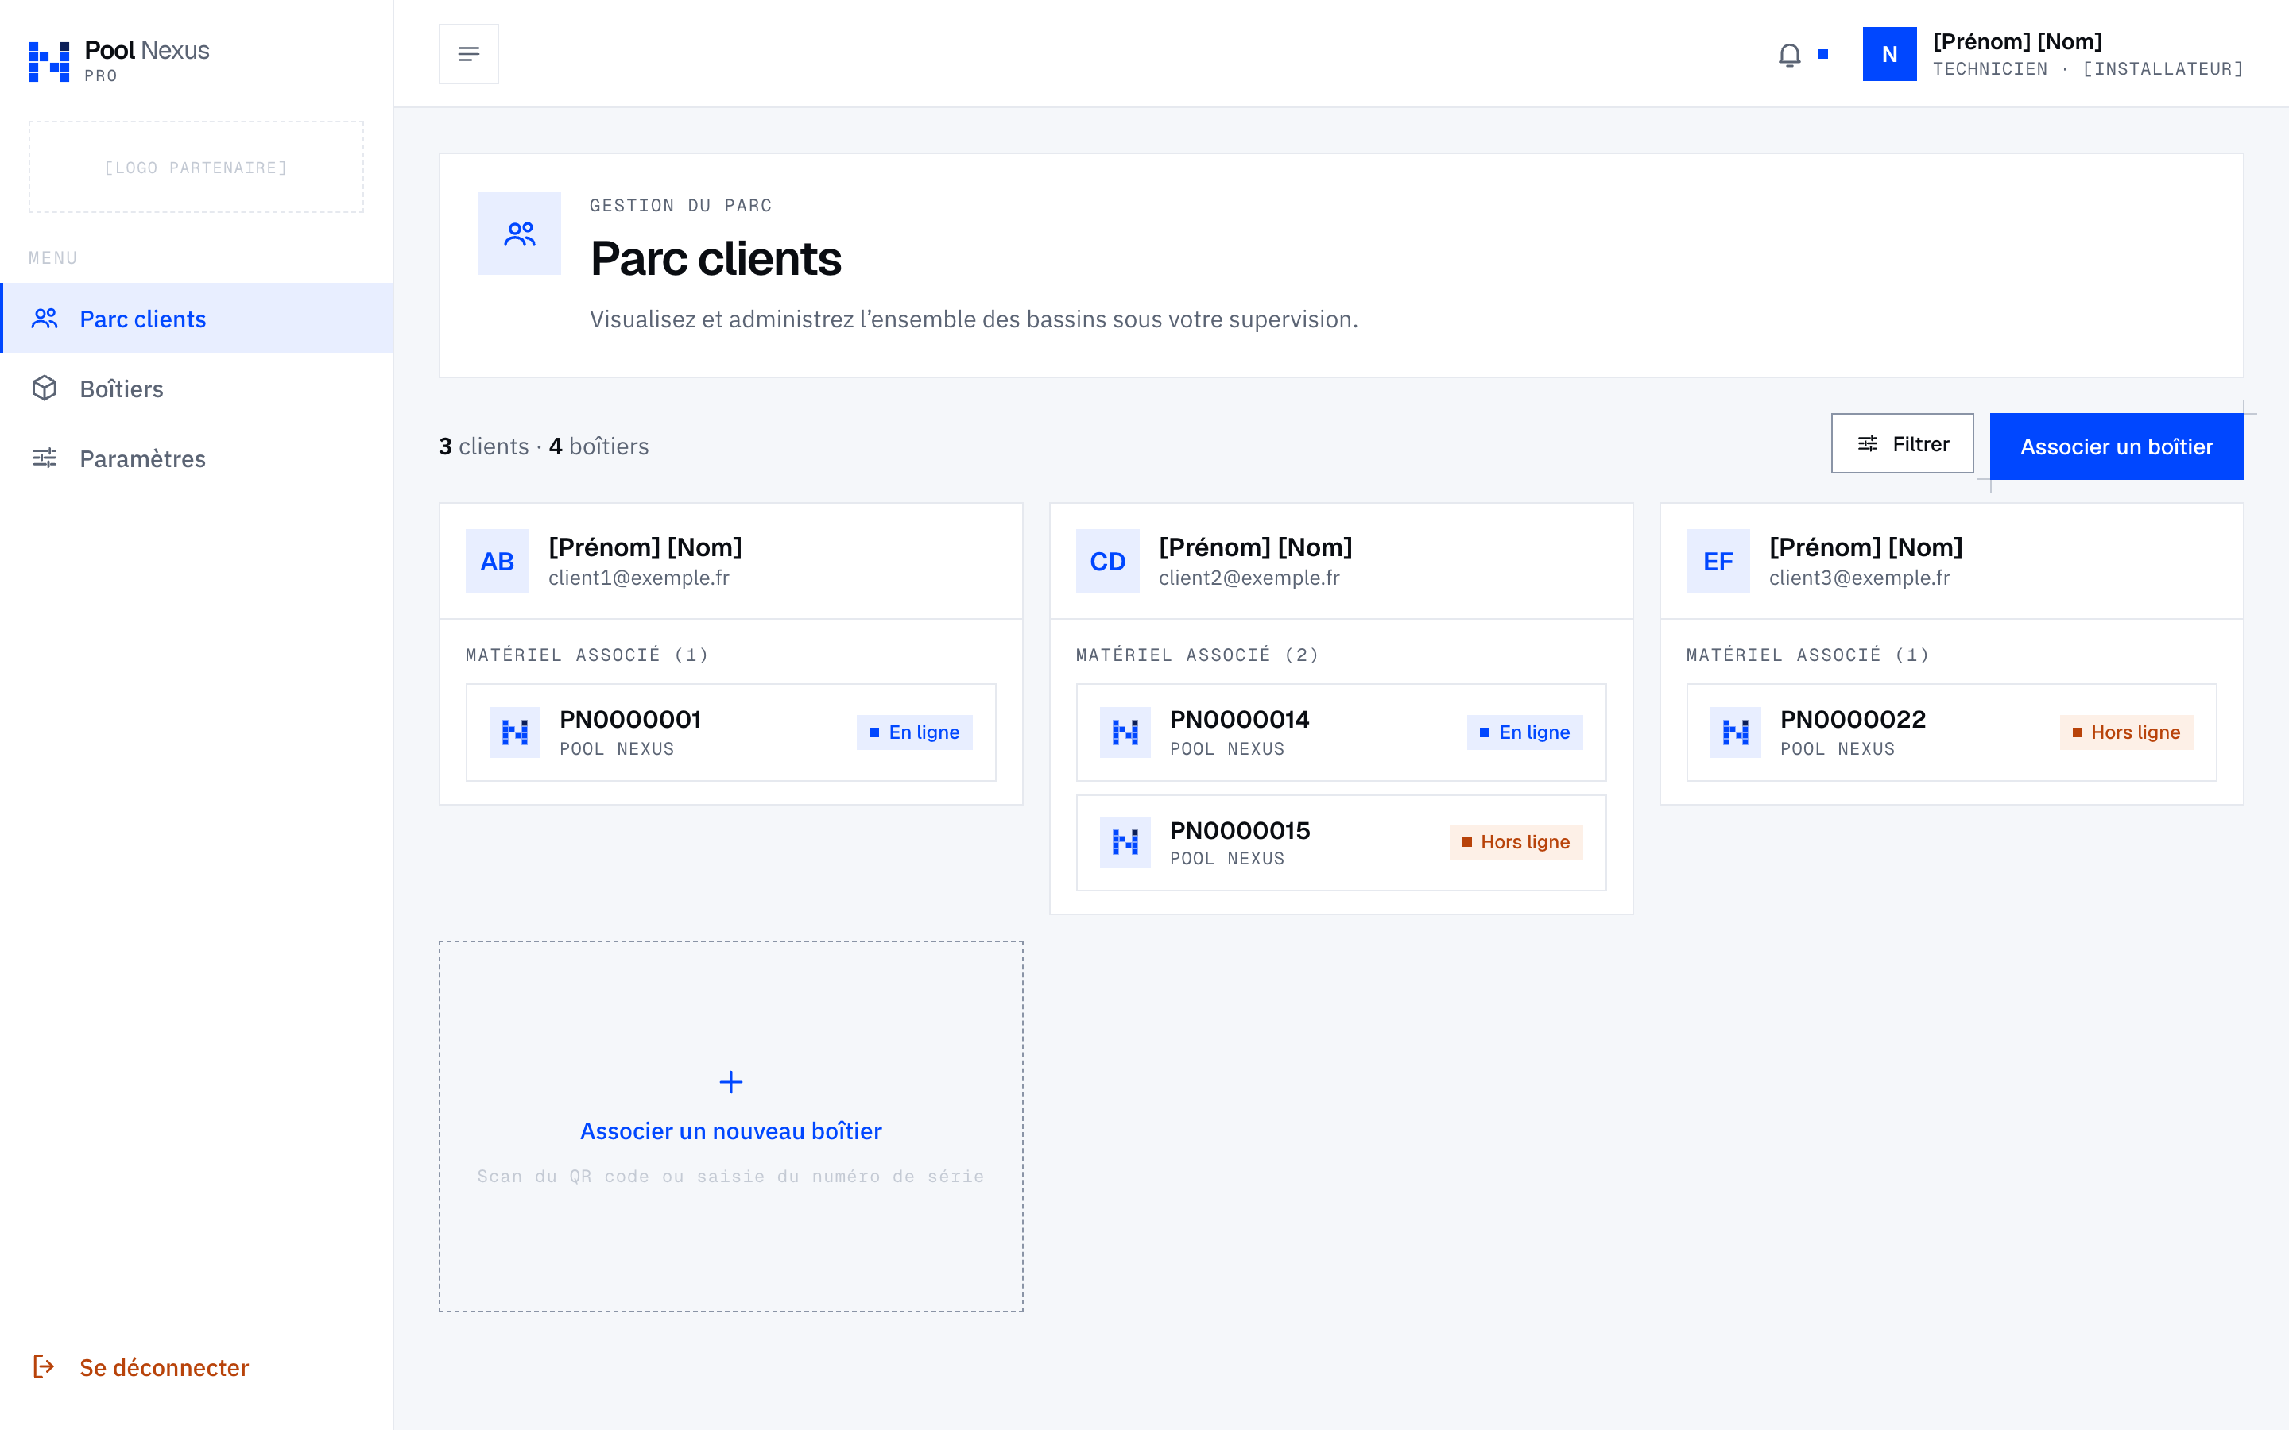This screenshot has height=1430, width=2289.
Task: Click the client name in the CD card
Action: coord(1255,547)
